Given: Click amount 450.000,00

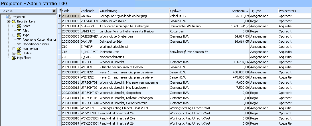Looking at the screenshot, I should pos(240,72).
